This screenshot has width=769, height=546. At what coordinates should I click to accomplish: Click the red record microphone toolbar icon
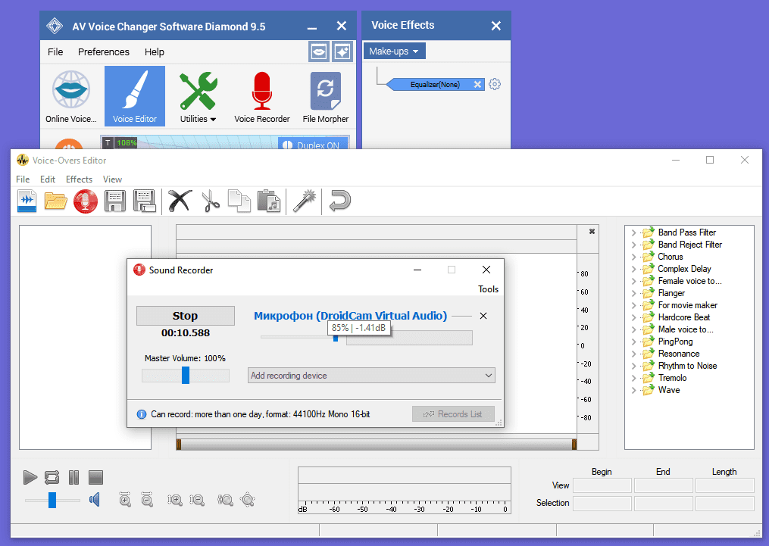click(86, 201)
